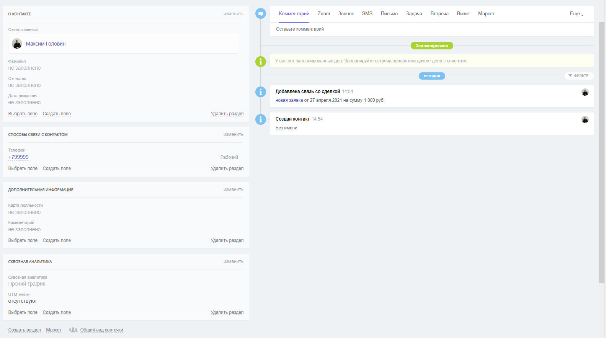Screen dimensions: 606x338
Task: Open the 'Письмо' tab
Action: coord(389,14)
